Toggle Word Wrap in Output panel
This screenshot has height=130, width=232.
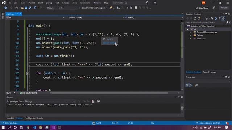pyautogui.click(x=98, y=101)
